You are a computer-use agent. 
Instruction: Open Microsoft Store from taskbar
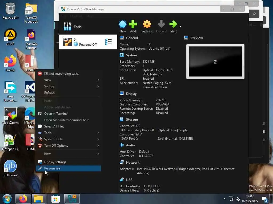(55, 199)
